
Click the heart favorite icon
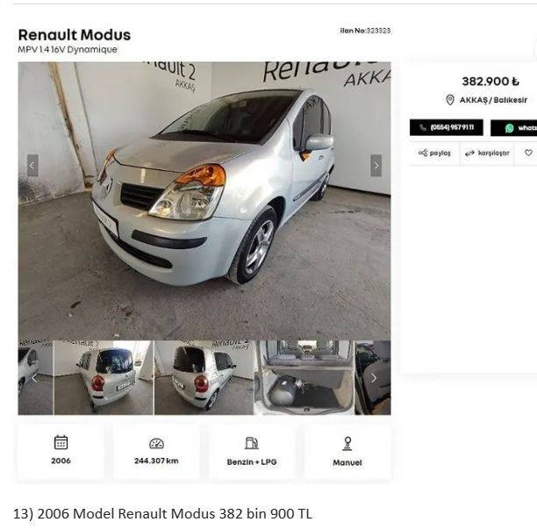tap(529, 153)
